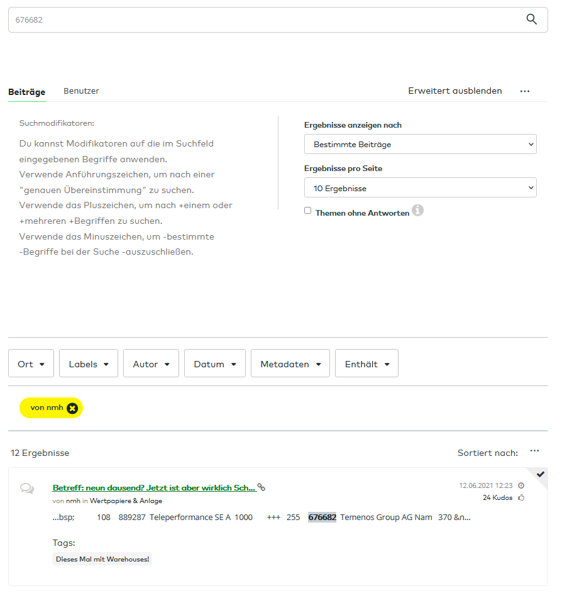Screen dimensions: 572x593
Task: Open the Sortiert nach ellipsis menu
Action: (534, 450)
